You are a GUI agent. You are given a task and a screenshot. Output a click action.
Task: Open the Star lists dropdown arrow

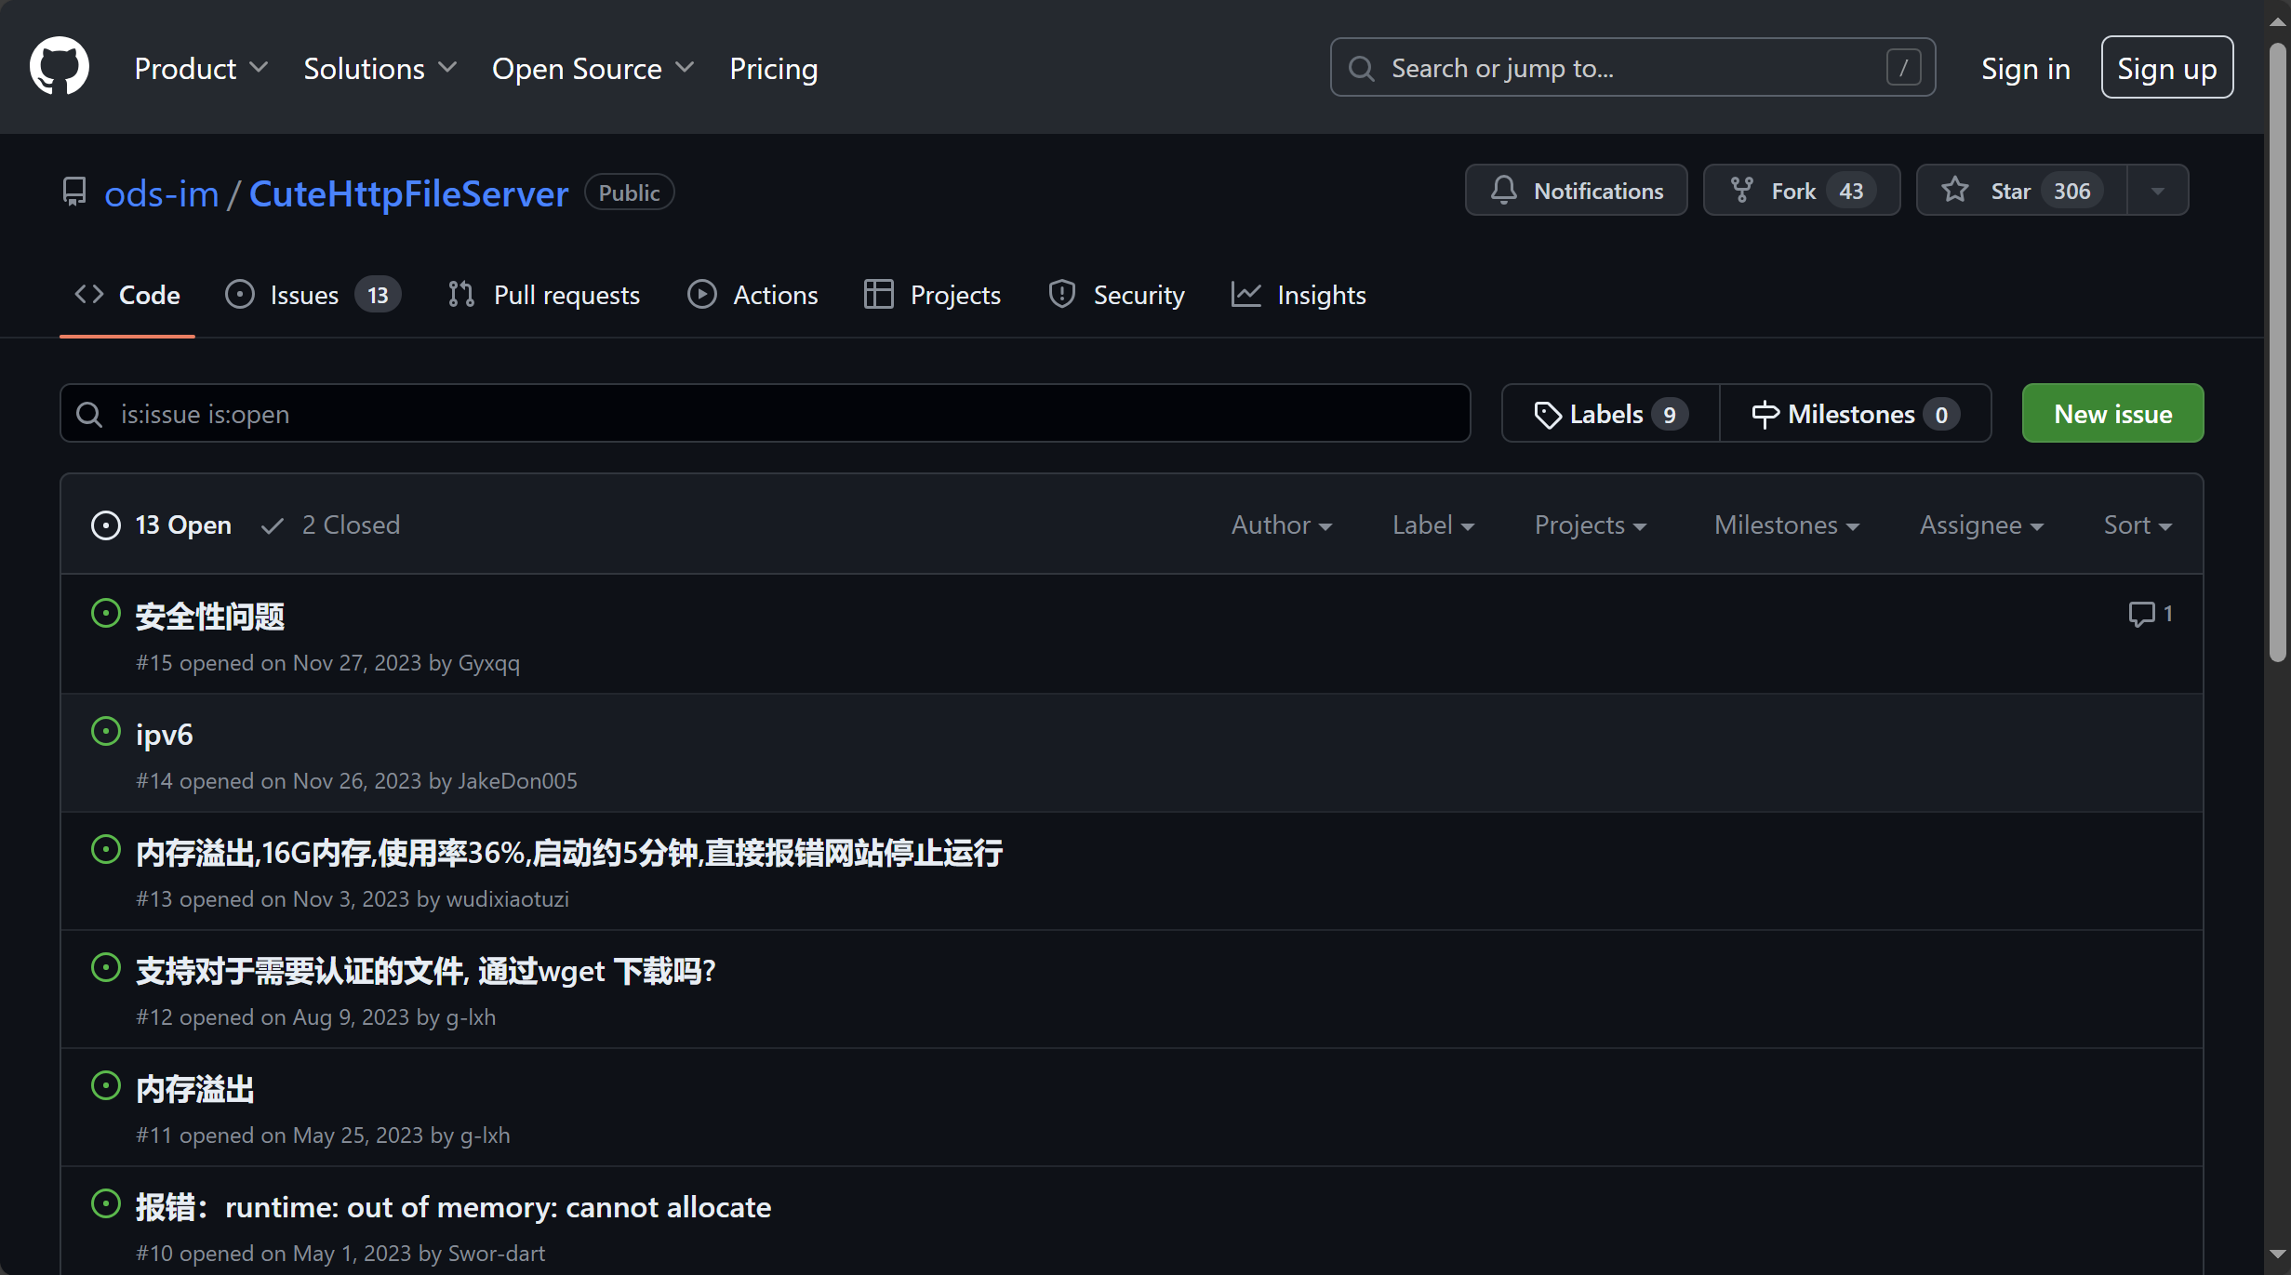tap(2157, 191)
